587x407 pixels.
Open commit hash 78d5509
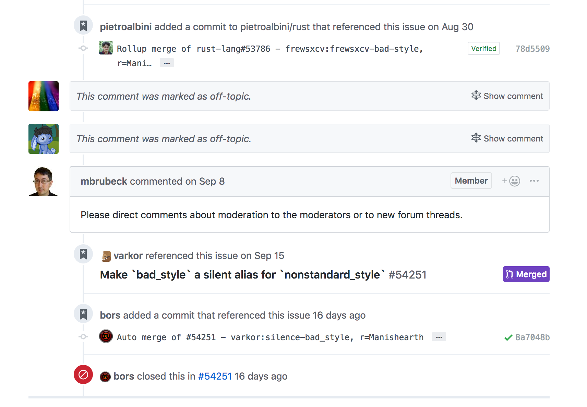[532, 49]
